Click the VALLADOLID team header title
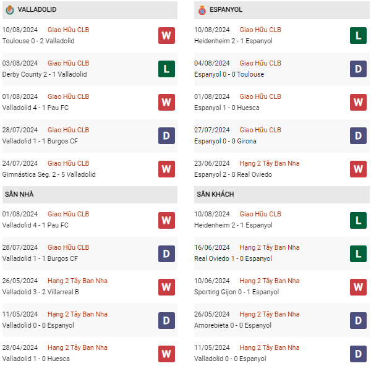 pyautogui.click(x=38, y=10)
